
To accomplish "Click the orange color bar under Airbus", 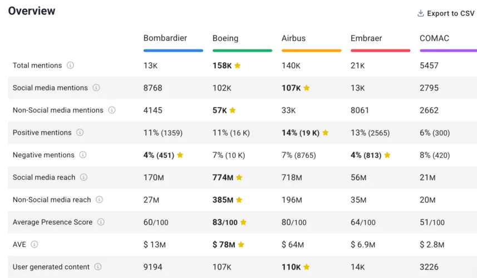I will 312,51.
